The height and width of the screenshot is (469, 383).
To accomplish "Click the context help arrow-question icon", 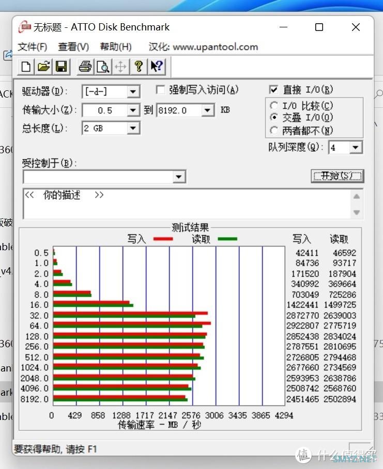I will pos(157,67).
